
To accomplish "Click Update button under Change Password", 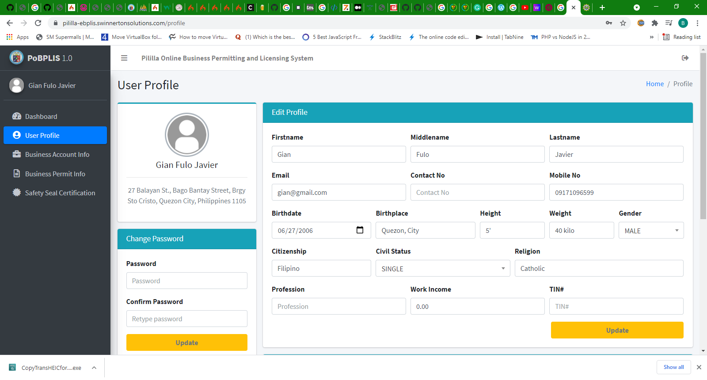I will click(x=186, y=343).
